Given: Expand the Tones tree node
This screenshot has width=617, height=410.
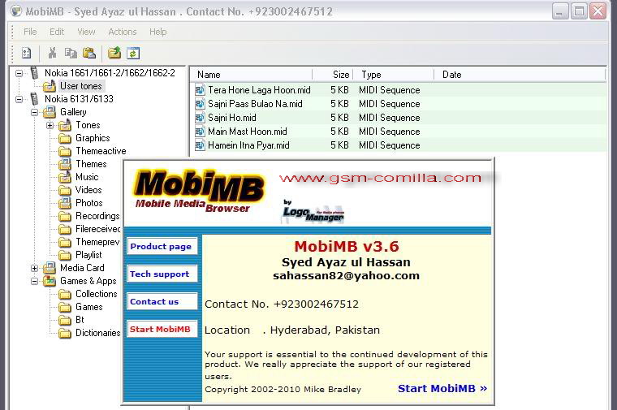Looking at the screenshot, I should 50,126.
